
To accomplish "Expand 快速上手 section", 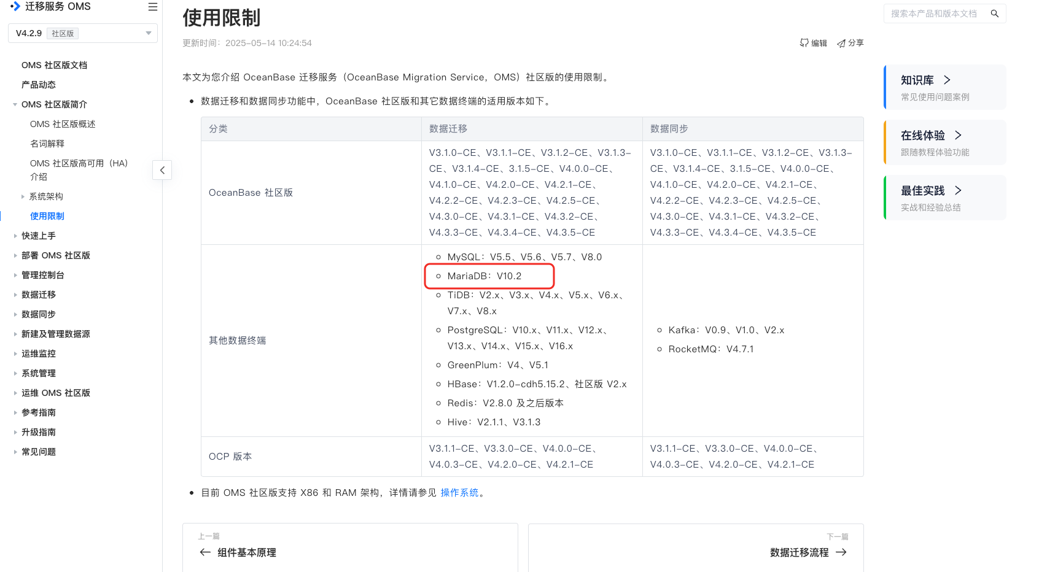I will click(x=15, y=236).
